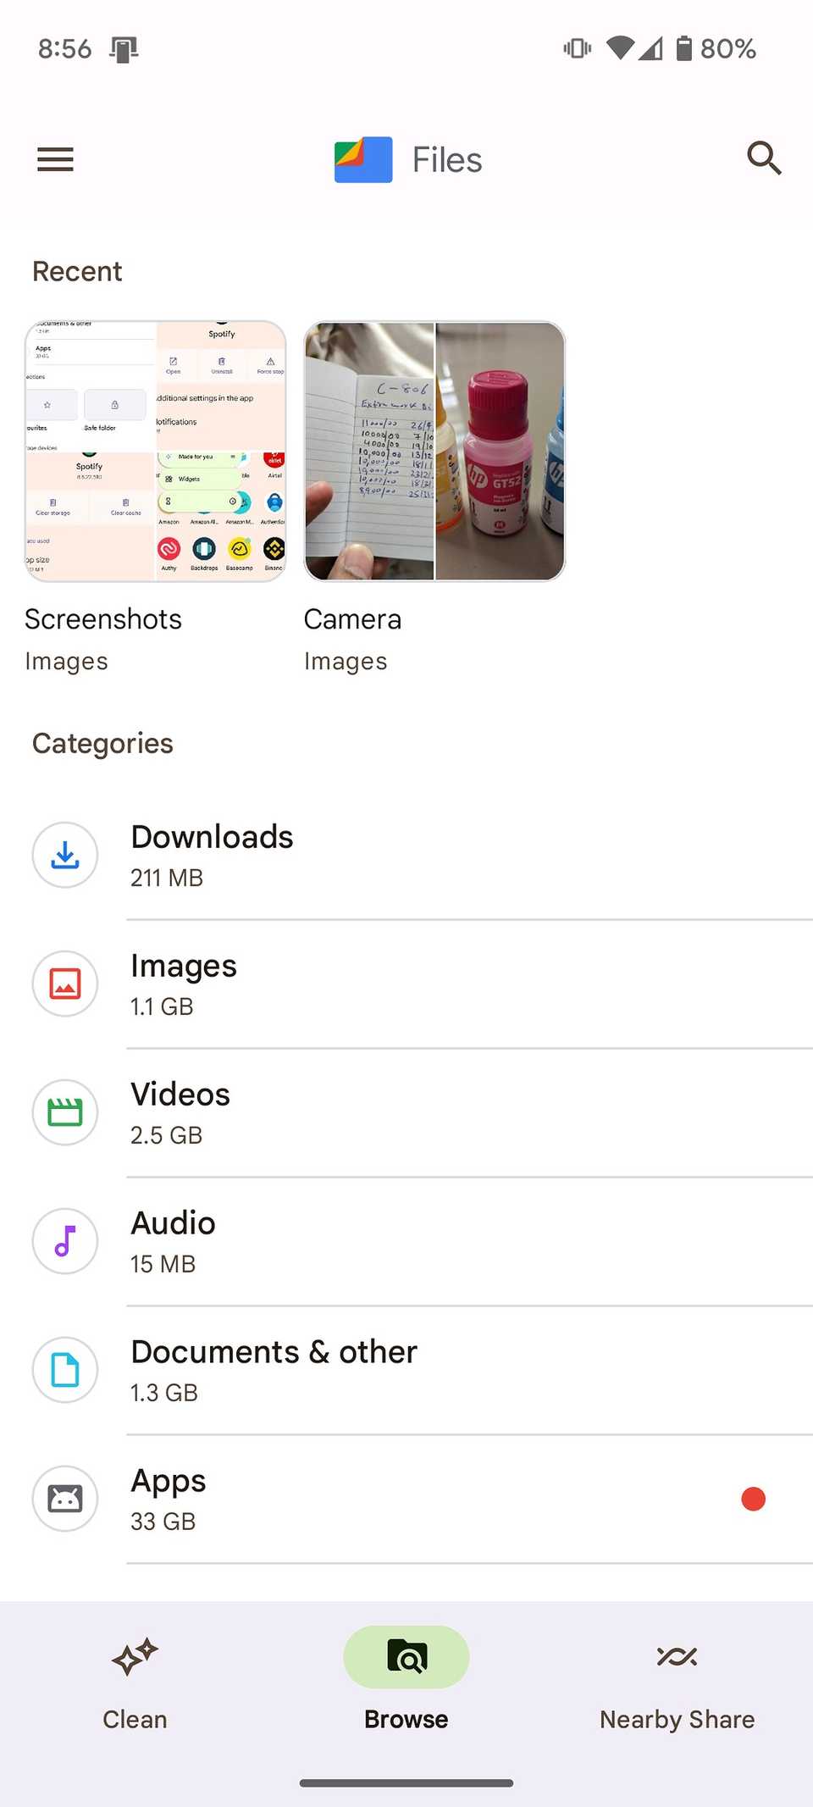Tap the 1.1 GB size text
813x1807 pixels.
tap(162, 1006)
